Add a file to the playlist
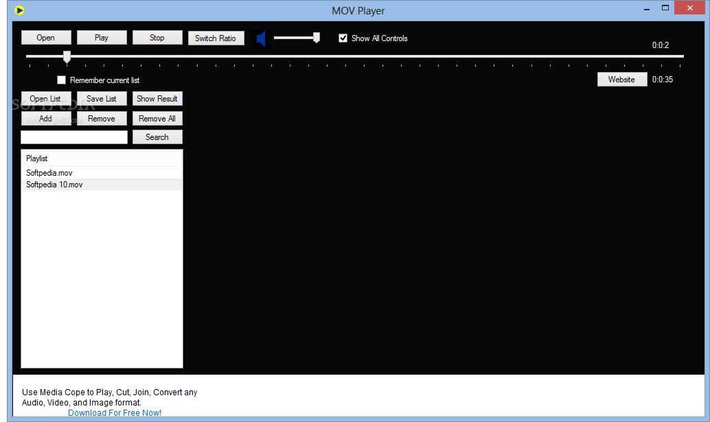 46,119
